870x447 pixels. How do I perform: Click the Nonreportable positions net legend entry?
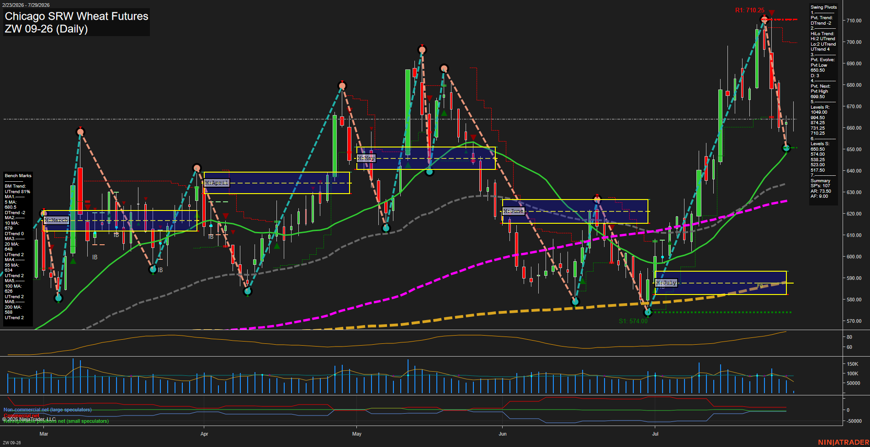56,421
